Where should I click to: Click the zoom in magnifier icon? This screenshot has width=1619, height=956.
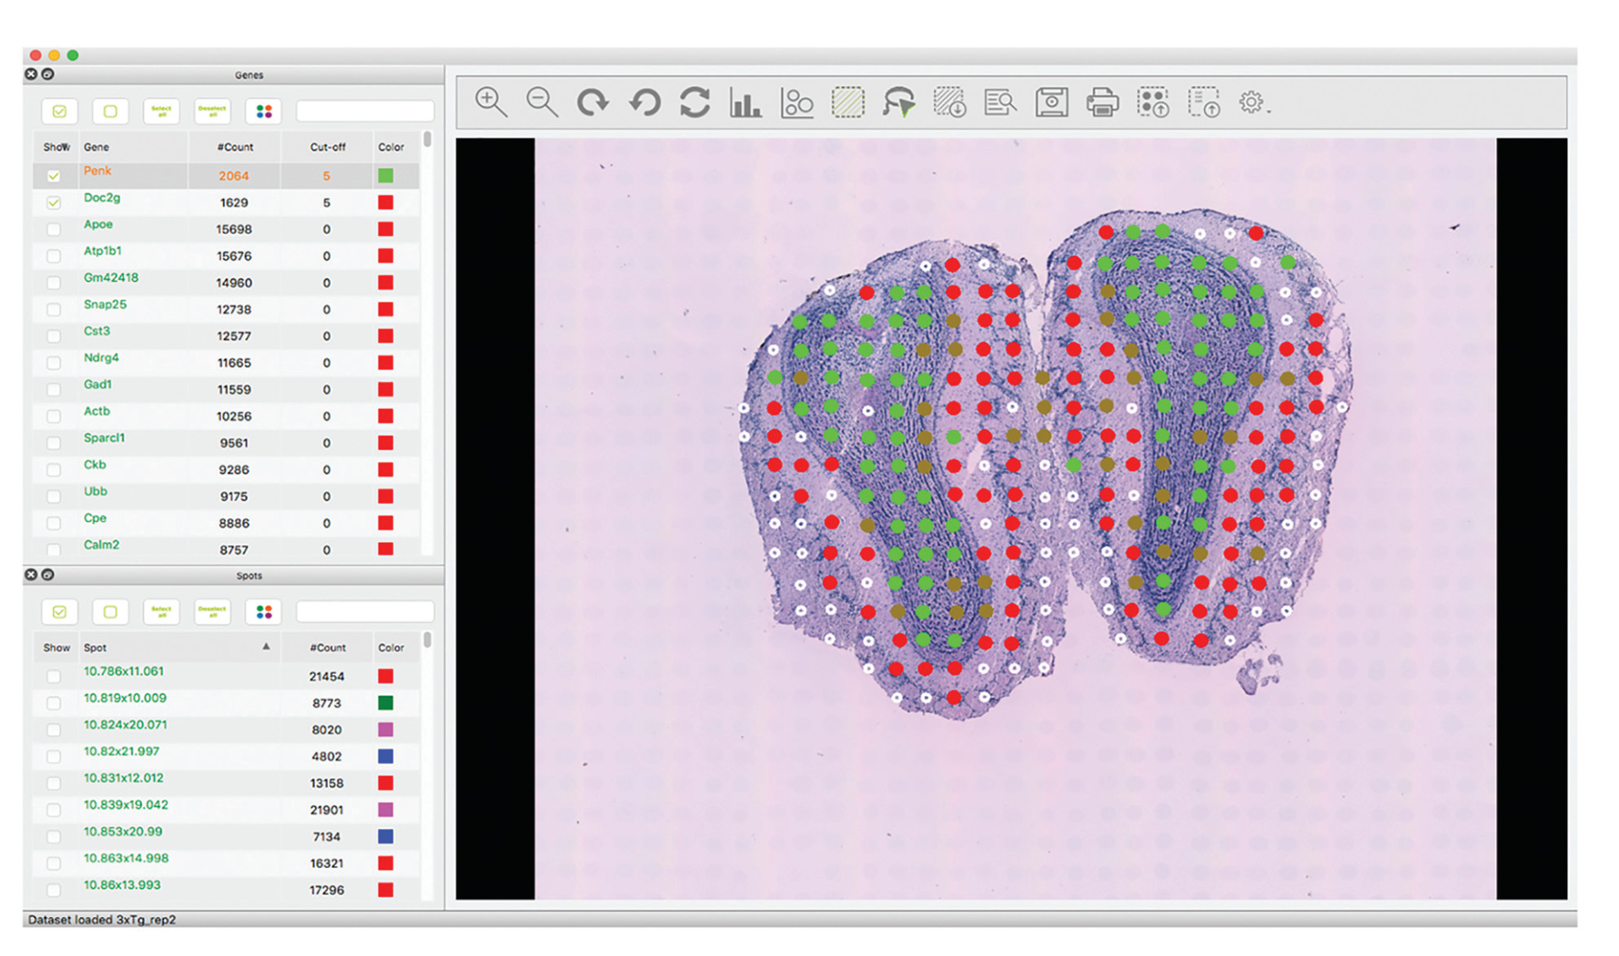coord(490,102)
